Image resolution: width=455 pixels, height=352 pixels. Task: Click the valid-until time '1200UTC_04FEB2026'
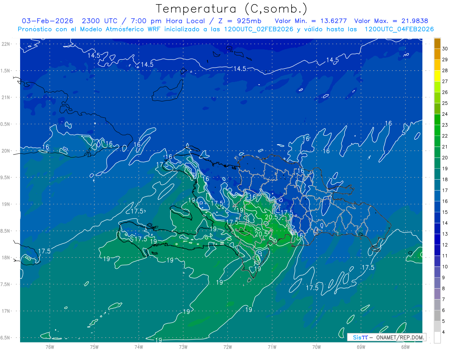point(399,29)
